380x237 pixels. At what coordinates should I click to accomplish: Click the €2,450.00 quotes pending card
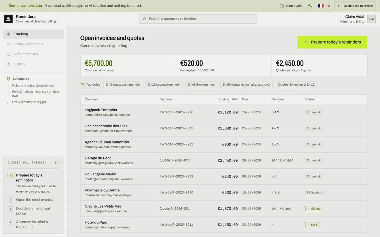point(319,66)
